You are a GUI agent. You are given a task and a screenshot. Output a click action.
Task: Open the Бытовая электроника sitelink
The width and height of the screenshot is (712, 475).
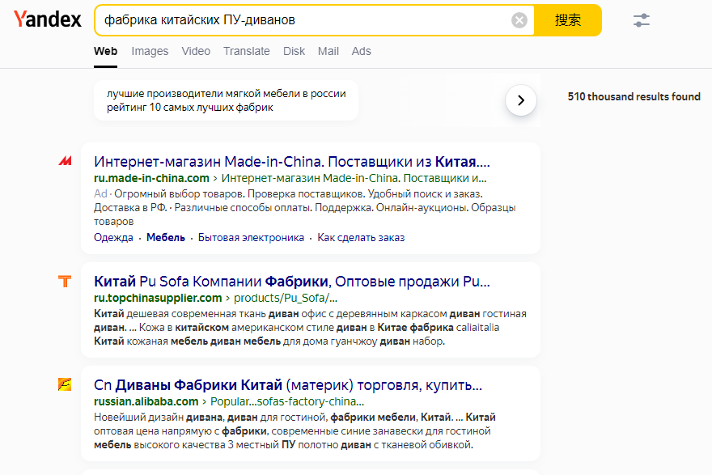point(251,238)
